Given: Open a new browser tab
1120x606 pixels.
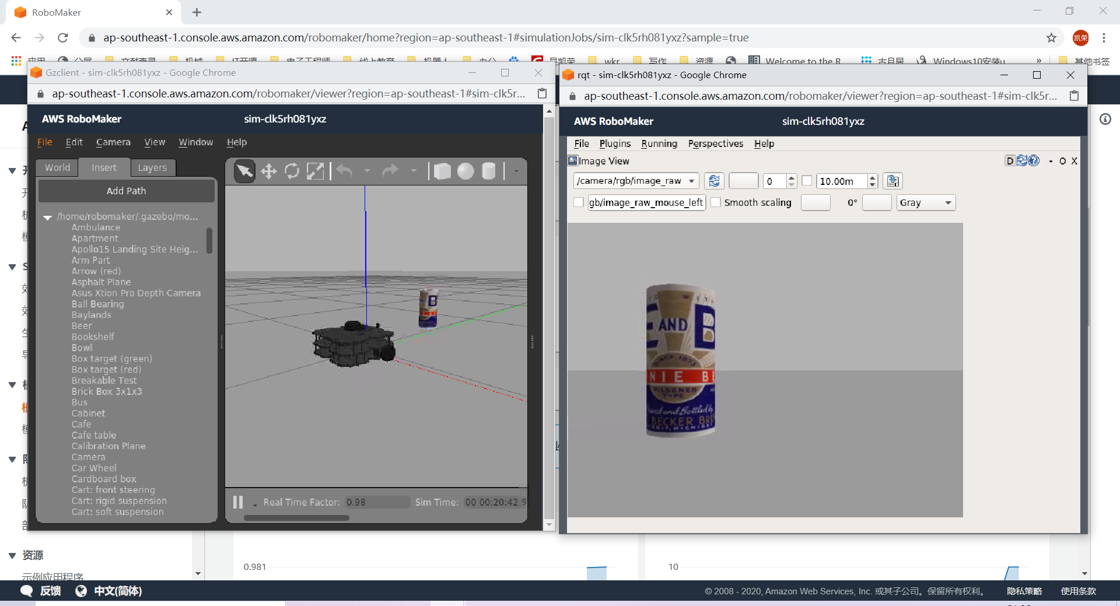Looking at the screenshot, I should pyautogui.click(x=197, y=12).
